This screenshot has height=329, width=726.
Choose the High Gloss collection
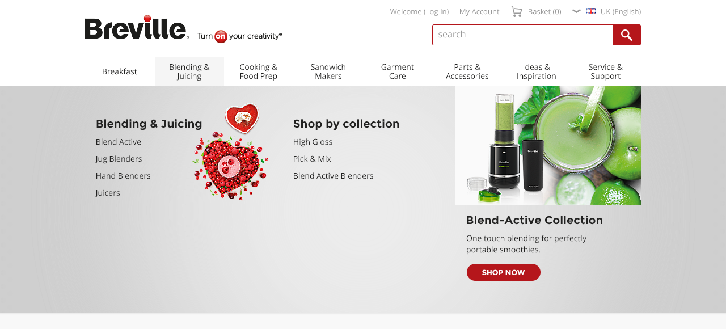pos(313,142)
